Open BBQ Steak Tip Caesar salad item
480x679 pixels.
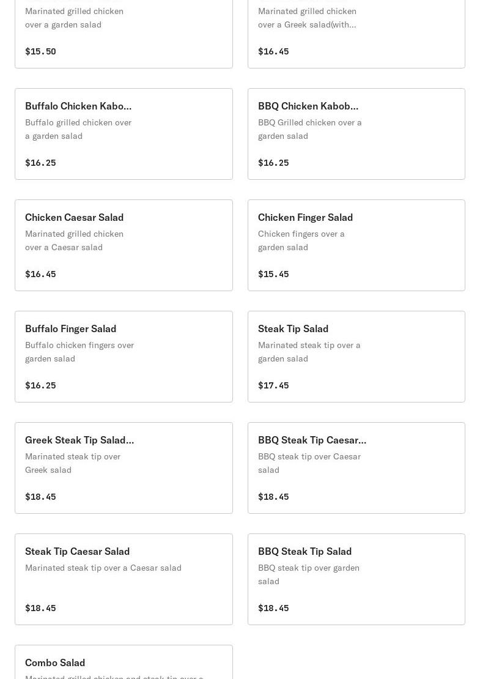356,468
